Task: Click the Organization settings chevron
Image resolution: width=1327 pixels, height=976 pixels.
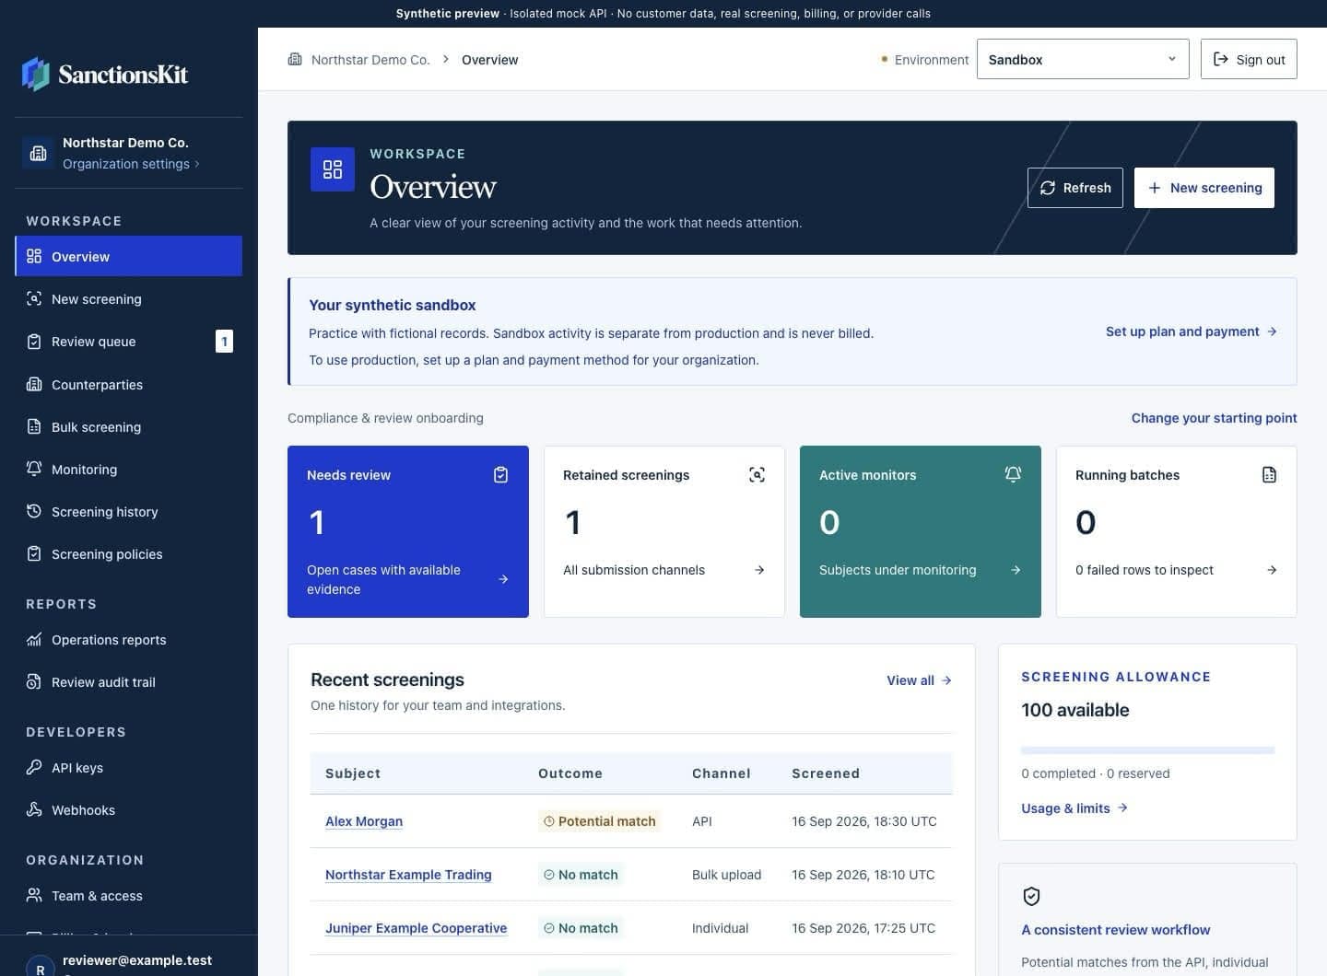Action: pos(197,164)
